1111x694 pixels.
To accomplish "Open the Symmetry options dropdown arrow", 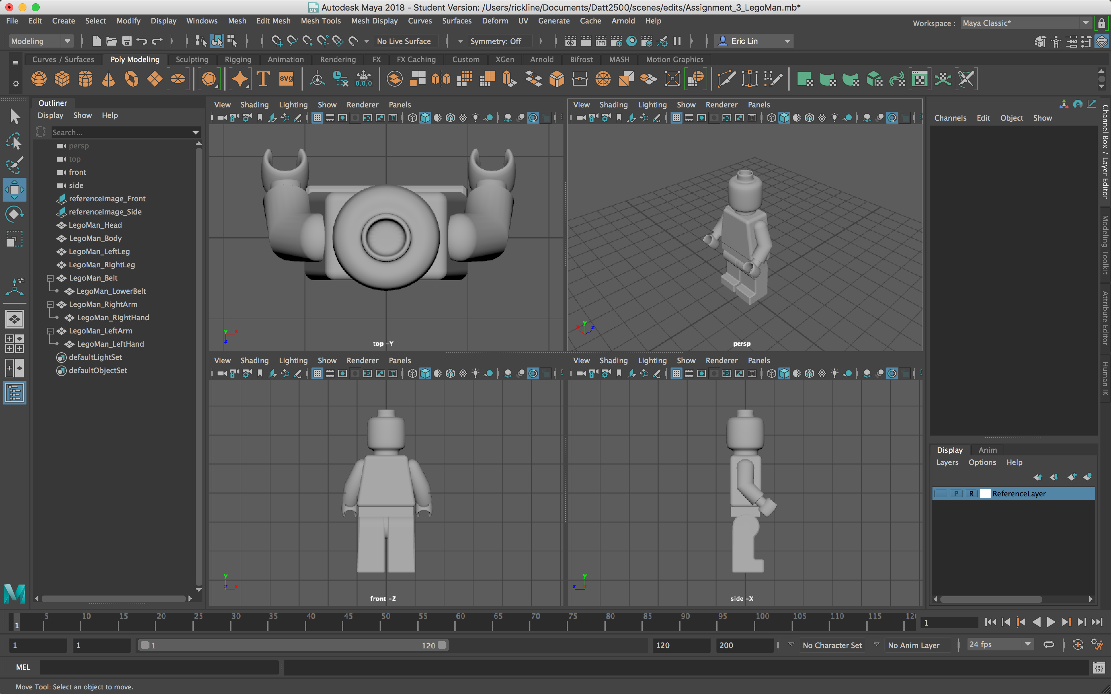I will [460, 41].
